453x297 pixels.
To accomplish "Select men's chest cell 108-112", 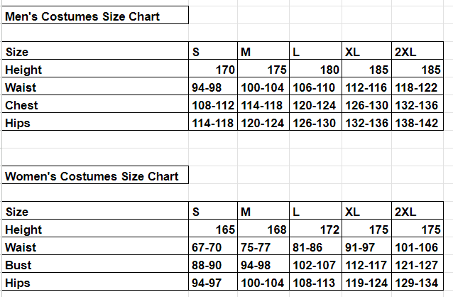I will [214, 105].
